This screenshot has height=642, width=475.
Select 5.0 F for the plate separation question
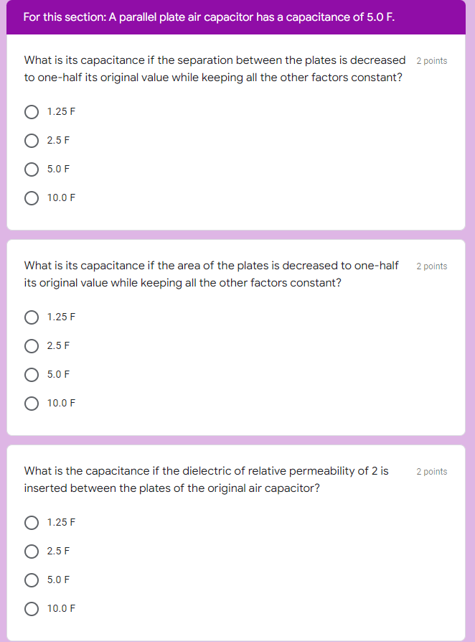tap(32, 169)
